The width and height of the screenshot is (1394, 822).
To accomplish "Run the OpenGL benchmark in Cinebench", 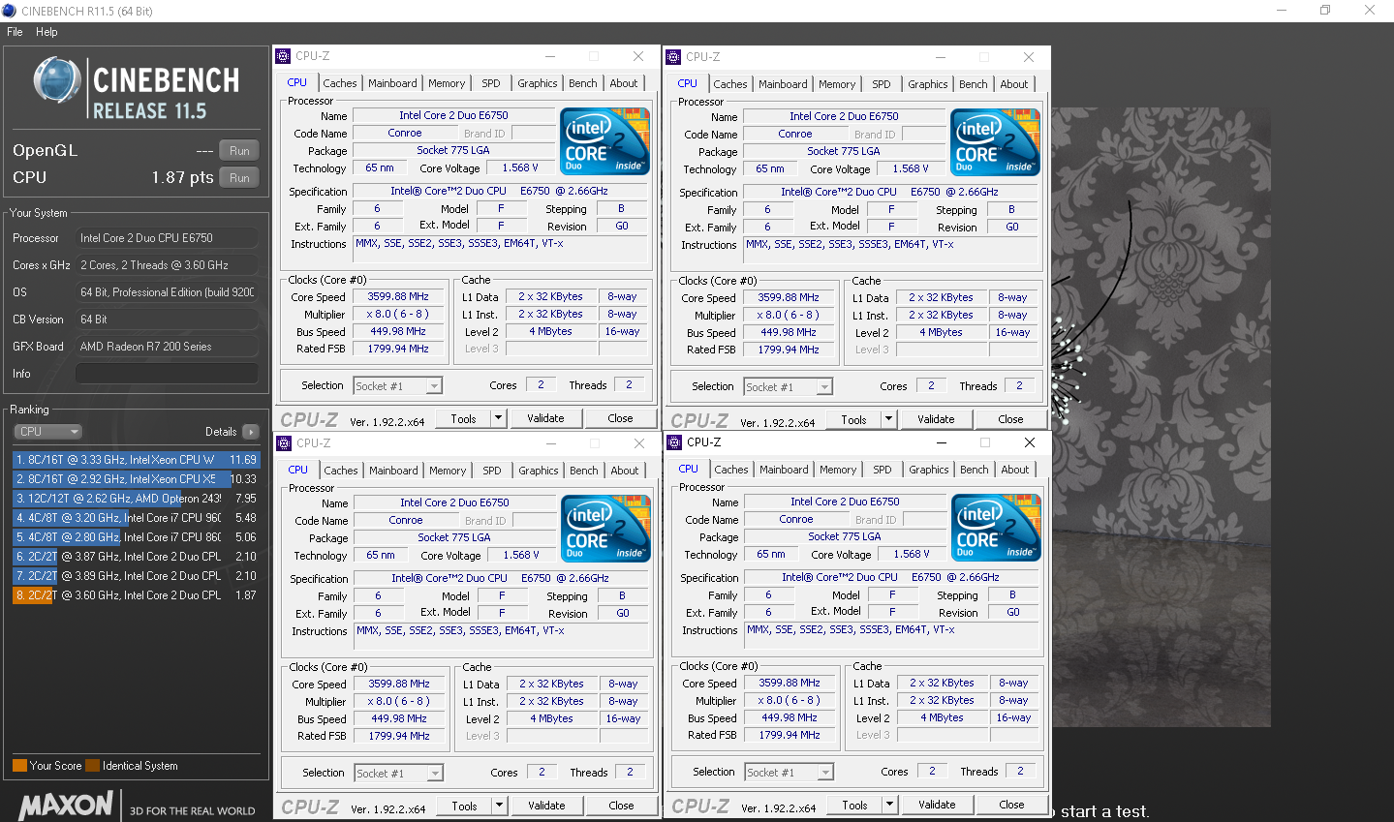I will click(239, 151).
